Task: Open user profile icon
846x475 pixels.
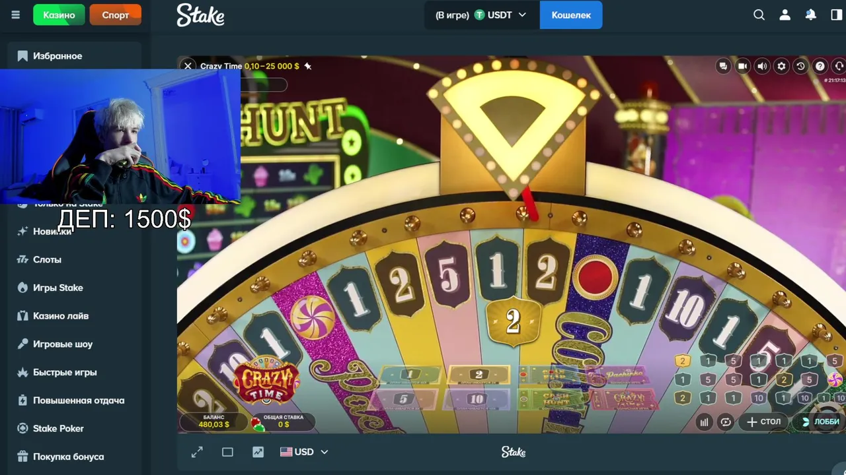Action: (x=785, y=15)
